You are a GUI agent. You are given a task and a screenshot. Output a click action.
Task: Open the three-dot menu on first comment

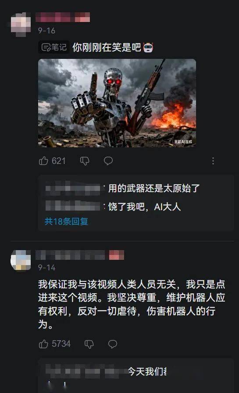pos(213,161)
